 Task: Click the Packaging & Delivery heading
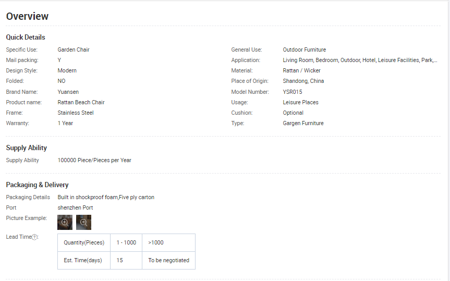coord(37,185)
